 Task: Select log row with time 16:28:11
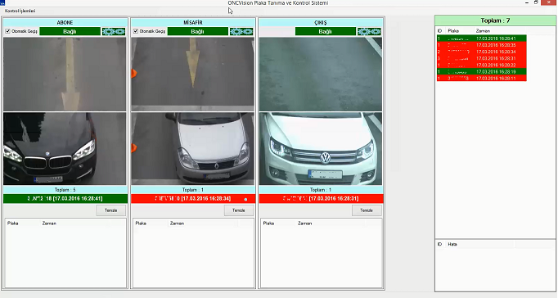coord(481,79)
